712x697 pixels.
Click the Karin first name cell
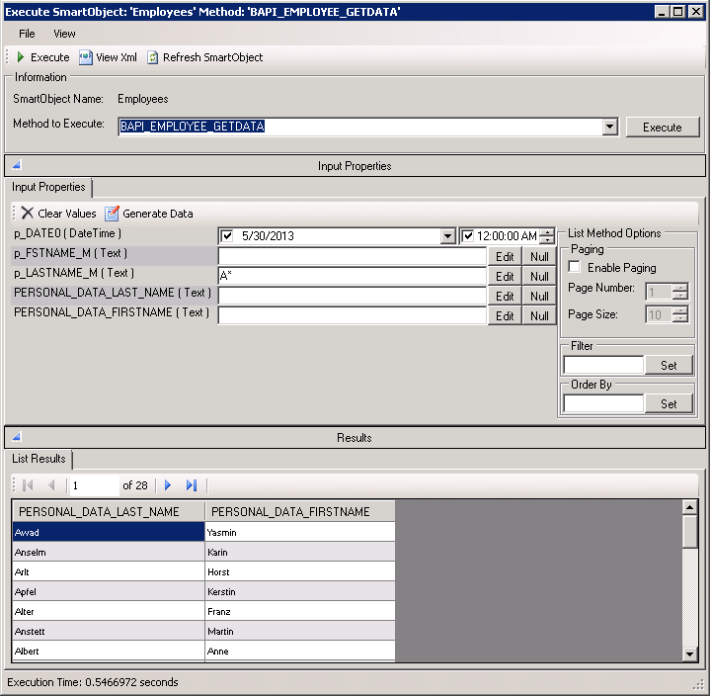pos(300,552)
